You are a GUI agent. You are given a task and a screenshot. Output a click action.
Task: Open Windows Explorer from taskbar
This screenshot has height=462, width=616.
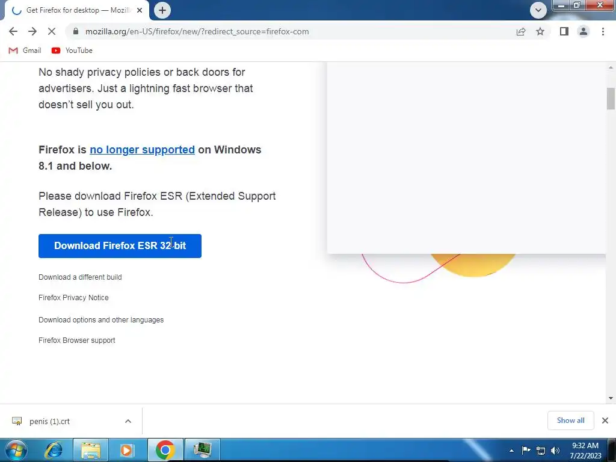click(x=91, y=450)
